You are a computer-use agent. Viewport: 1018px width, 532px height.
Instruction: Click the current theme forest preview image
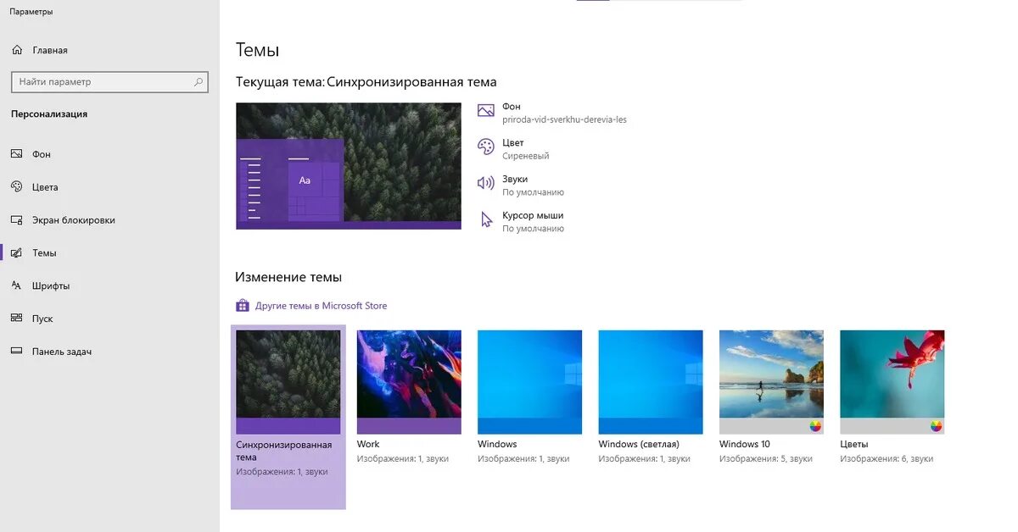click(x=349, y=166)
